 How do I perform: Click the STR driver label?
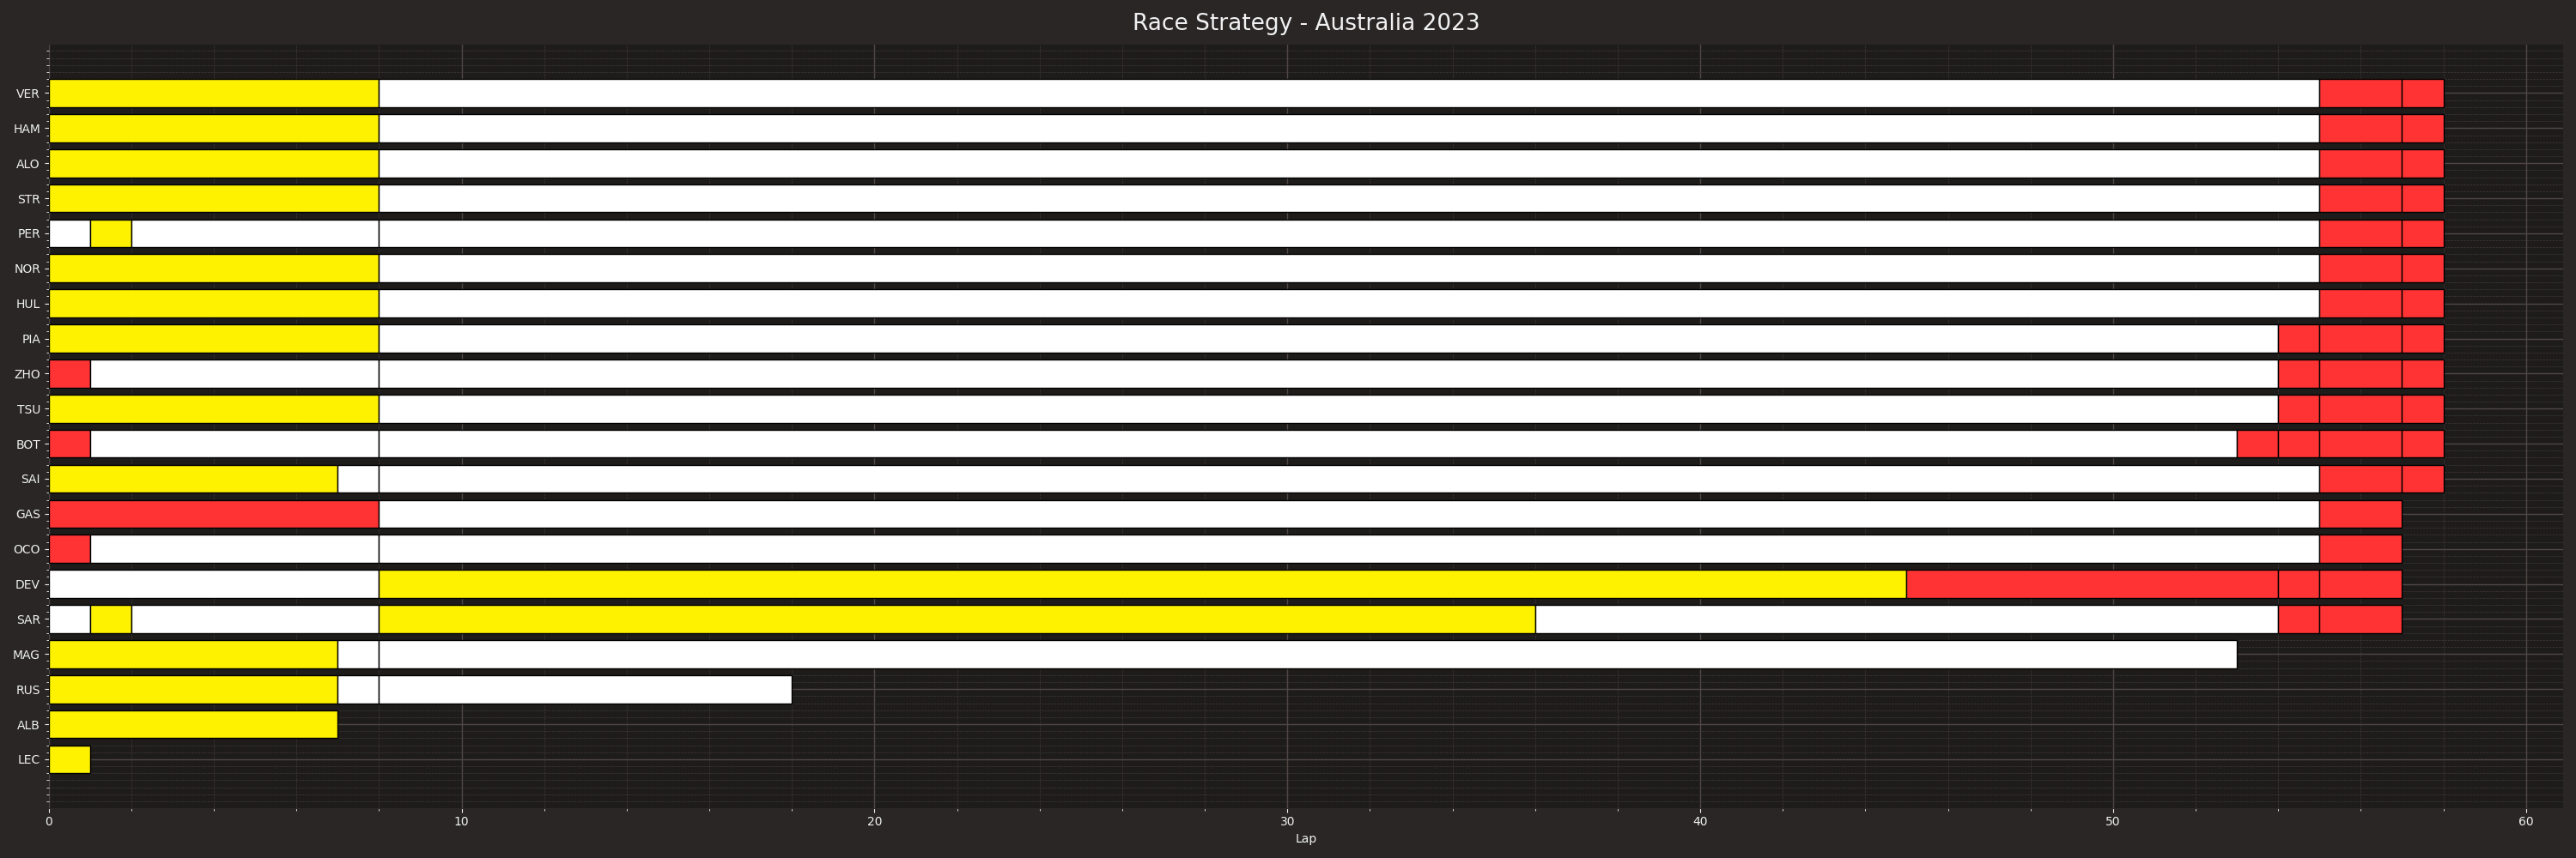[x=29, y=199]
